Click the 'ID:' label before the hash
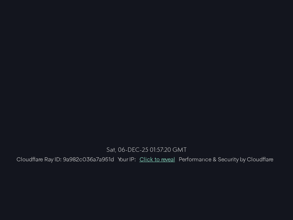Viewport: 293px width, 220px height. 58,159
